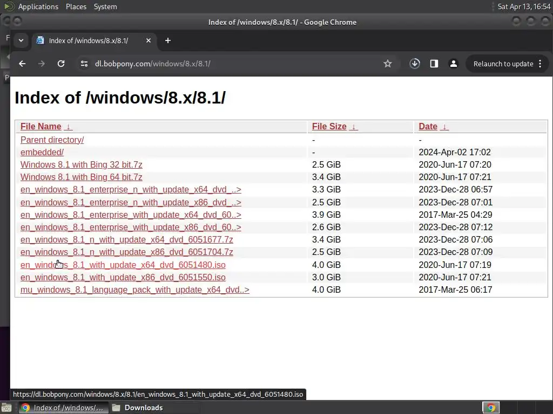Click the address bar URL

point(153,64)
